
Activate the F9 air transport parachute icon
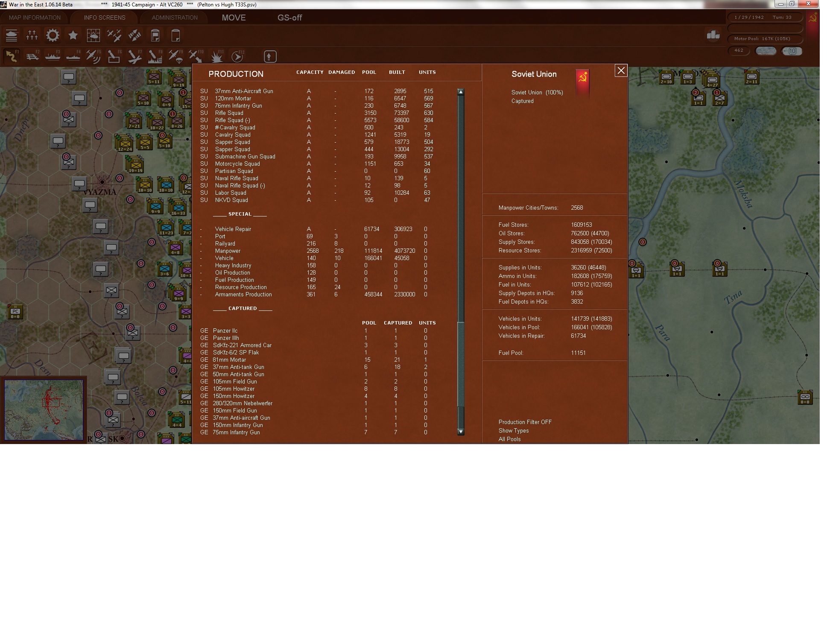(x=175, y=56)
